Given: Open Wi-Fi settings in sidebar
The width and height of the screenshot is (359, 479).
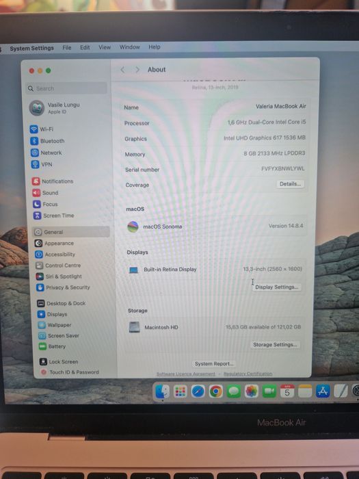Looking at the screenshot, I should pyautogui.click(x=42, y=129).
